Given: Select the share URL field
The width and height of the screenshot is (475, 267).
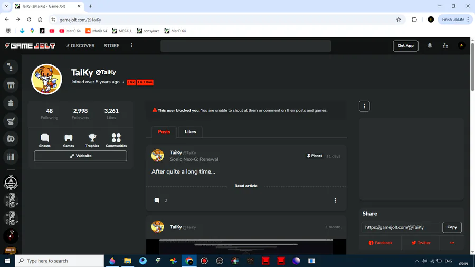Looking at the screenshot, I should 401,227.
